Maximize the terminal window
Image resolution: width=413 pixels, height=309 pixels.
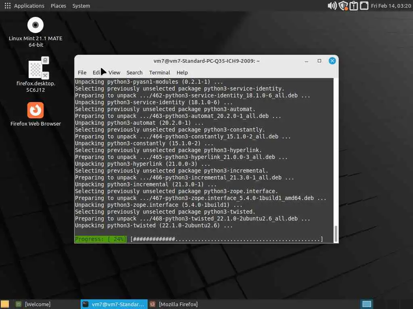point(319,61)
